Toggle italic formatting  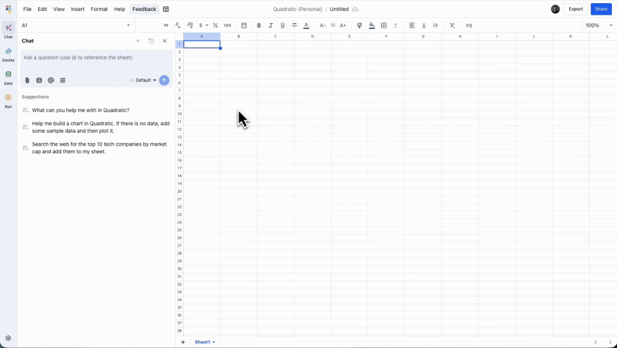tap(271, 26)
